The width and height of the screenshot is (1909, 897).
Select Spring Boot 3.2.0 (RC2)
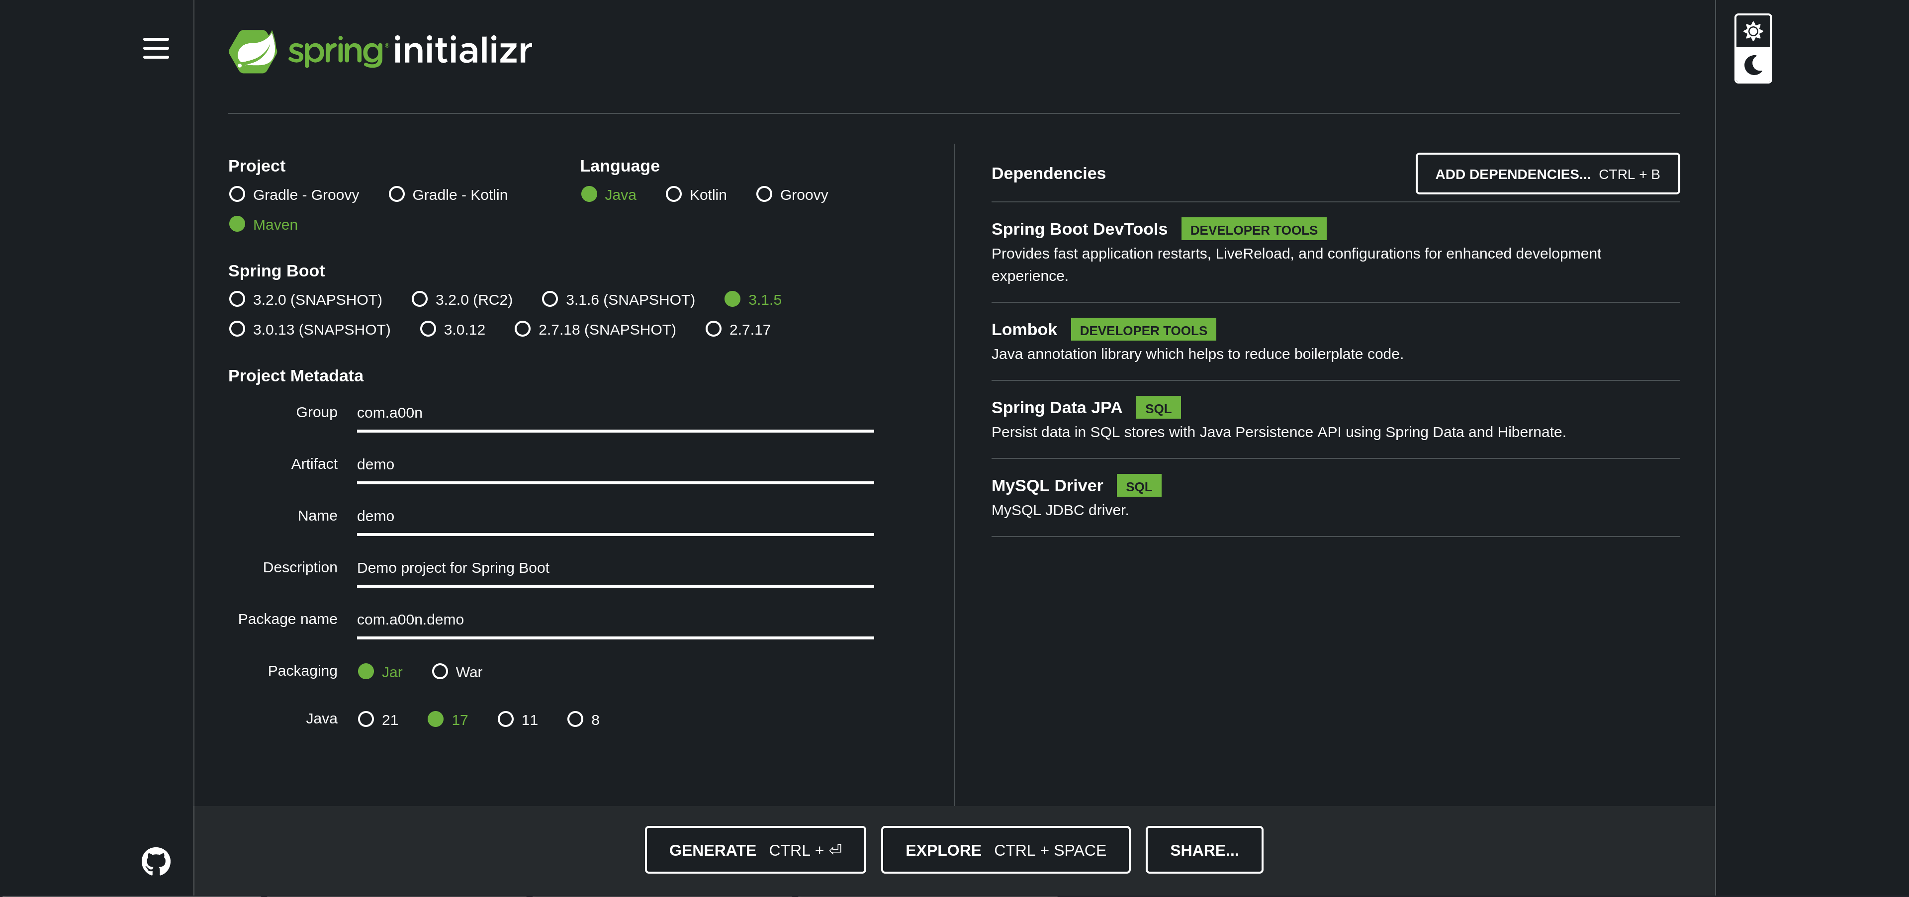tap(461, 299)
